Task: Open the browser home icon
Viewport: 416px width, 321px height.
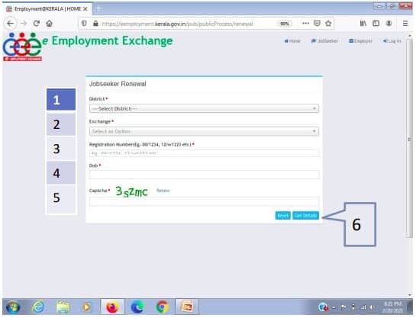Action: click(x=49, y=24)
